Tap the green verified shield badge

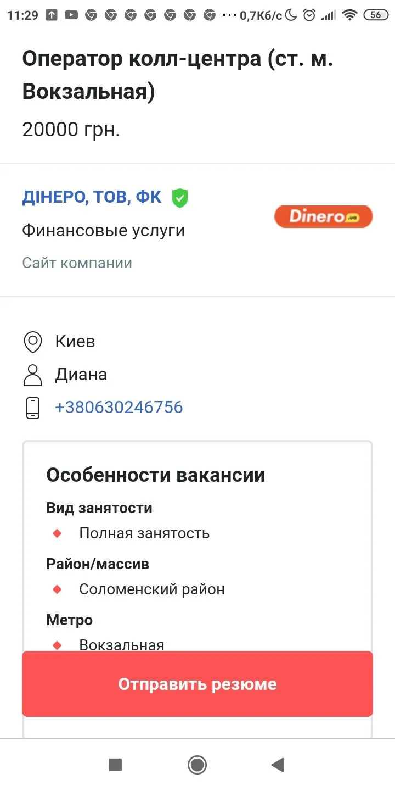click(x=179, y=198)
